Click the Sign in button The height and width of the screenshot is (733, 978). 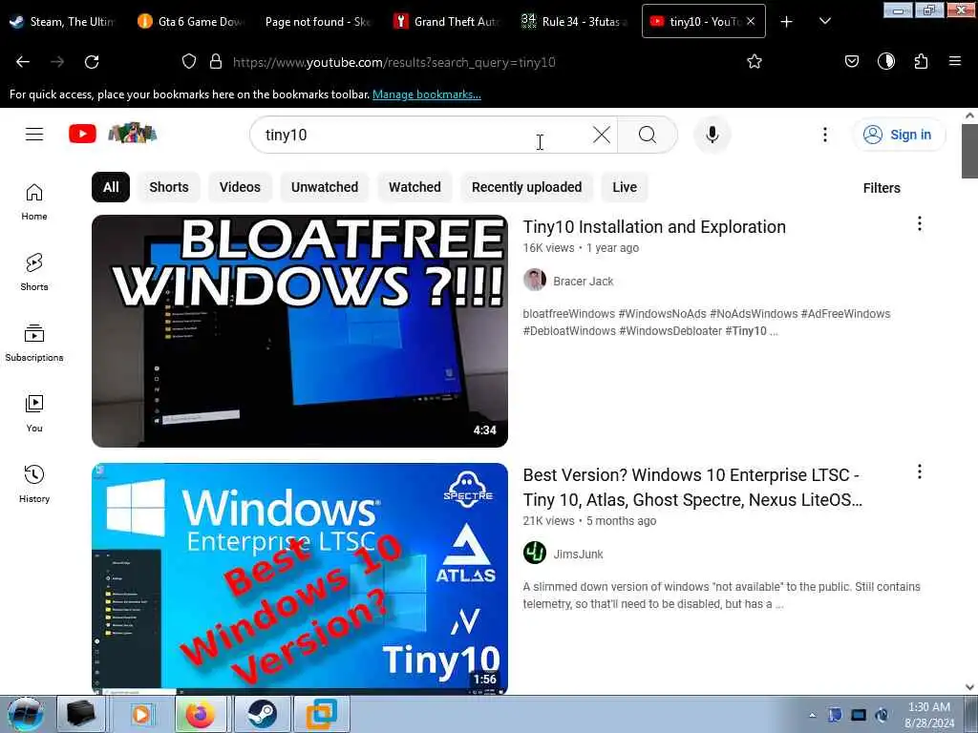click(899, 135)
